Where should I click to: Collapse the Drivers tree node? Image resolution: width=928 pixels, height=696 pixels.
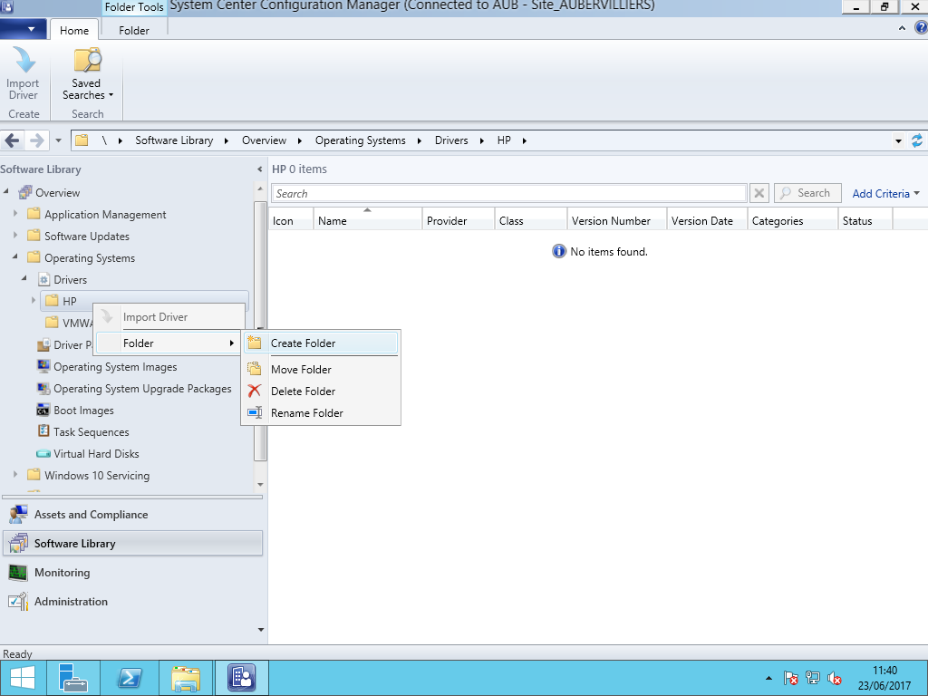point(24,279)
